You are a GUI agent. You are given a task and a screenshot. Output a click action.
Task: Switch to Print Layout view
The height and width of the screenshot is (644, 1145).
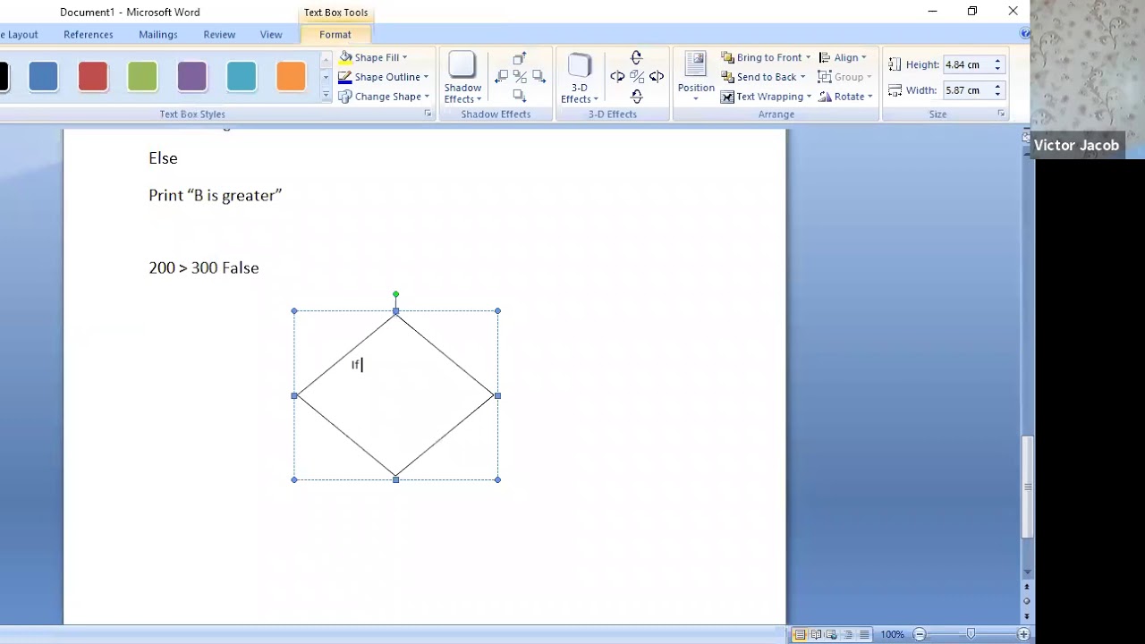800,634
